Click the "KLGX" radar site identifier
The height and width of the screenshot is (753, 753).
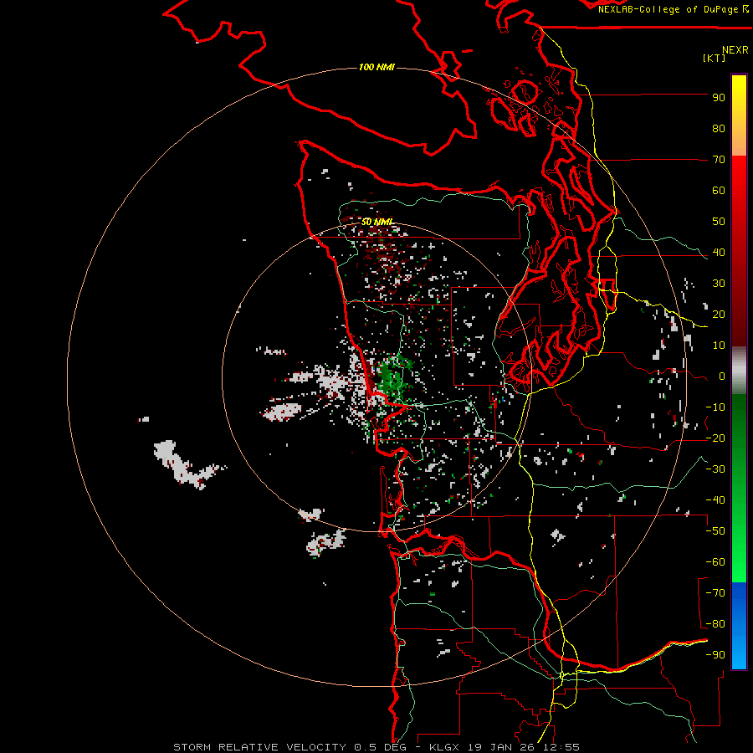click(443, 747)
